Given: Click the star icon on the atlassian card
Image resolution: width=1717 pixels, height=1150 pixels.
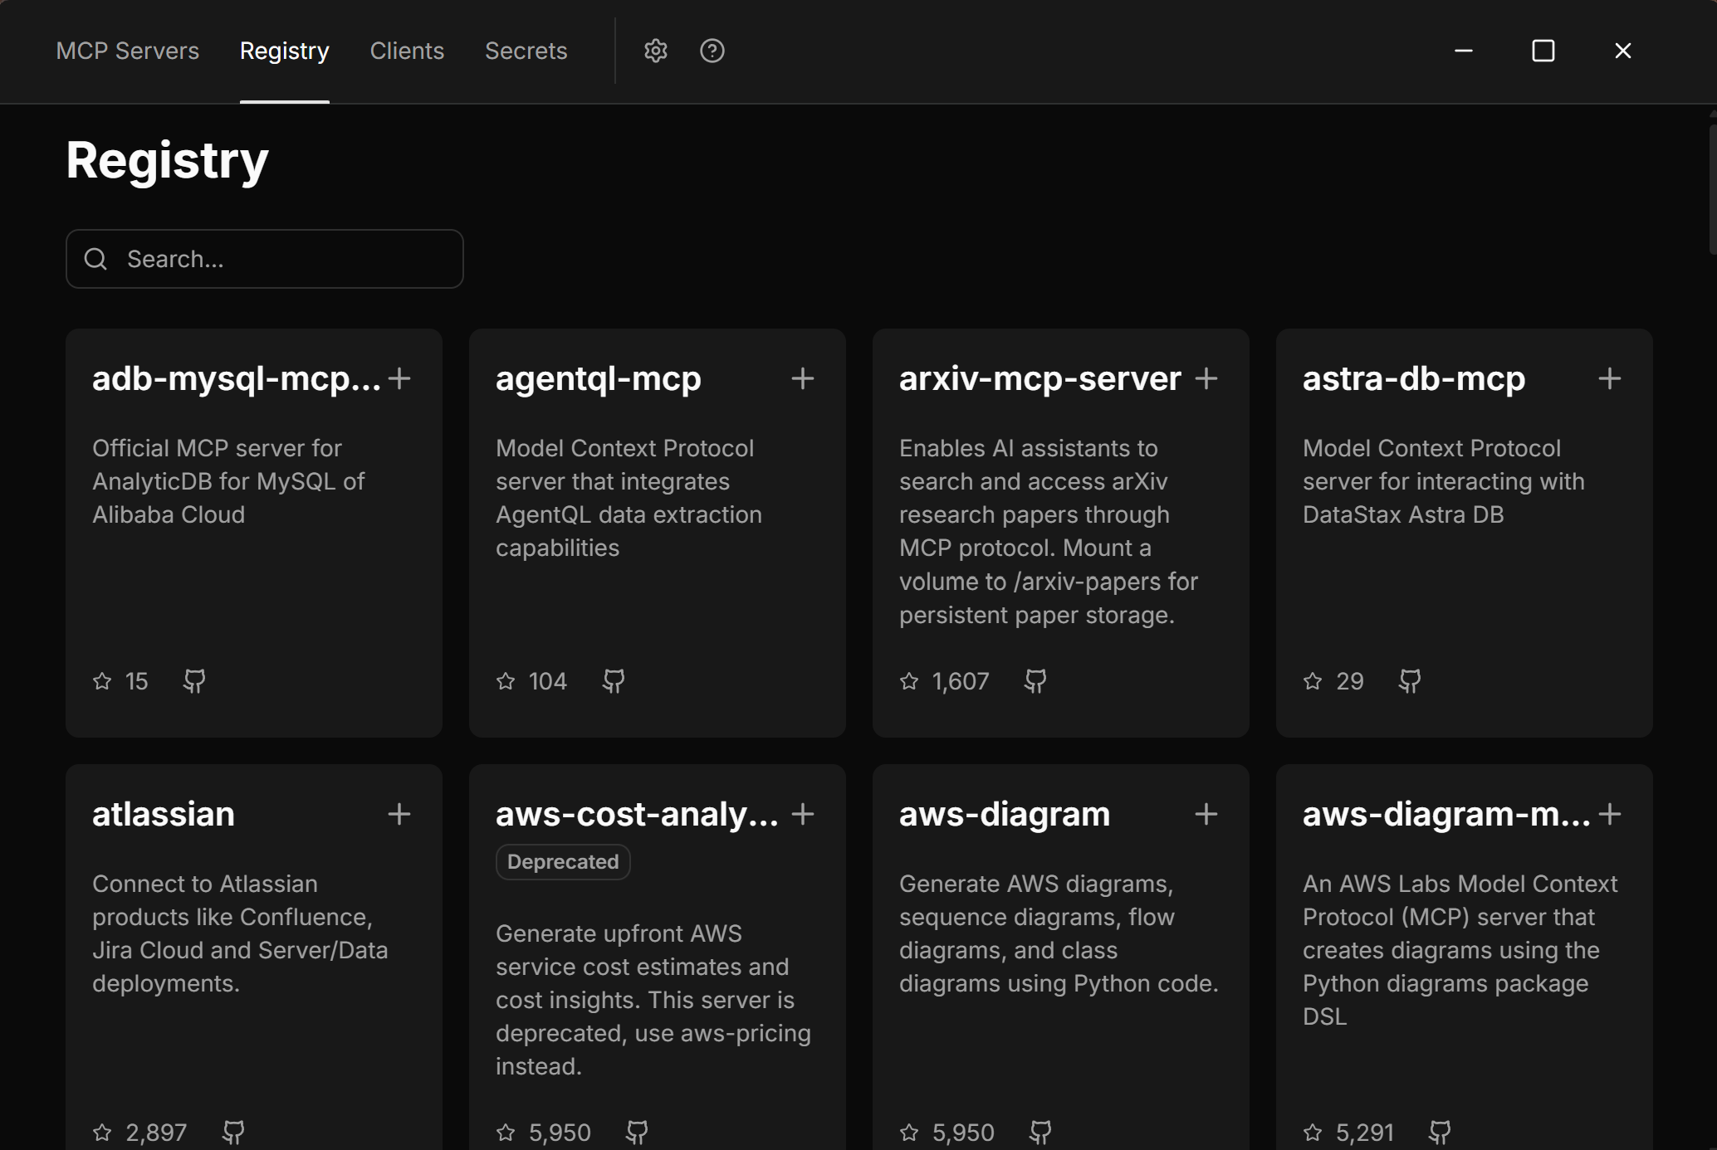Looking at the screenshot, I should tap(102, 1132).
